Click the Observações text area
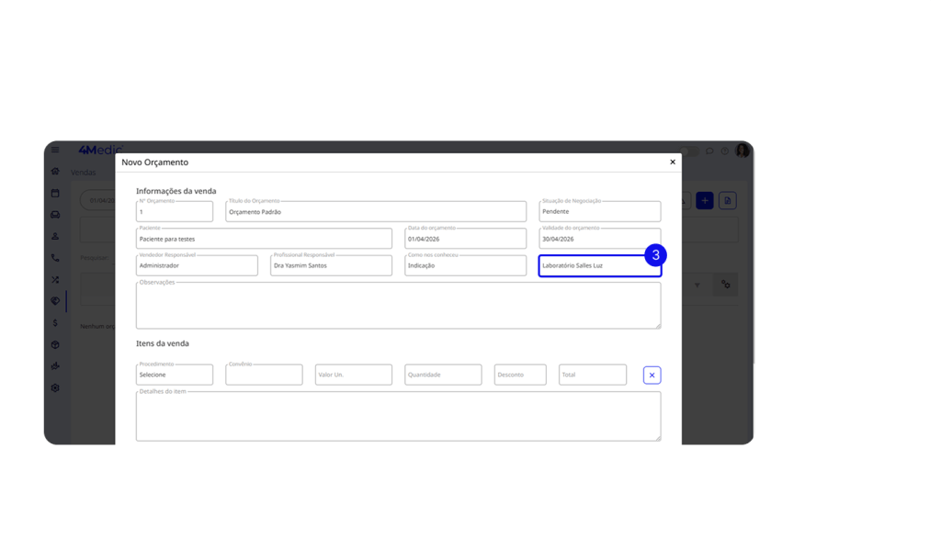This screenshot has height=549, width=941. coord(398,306)
